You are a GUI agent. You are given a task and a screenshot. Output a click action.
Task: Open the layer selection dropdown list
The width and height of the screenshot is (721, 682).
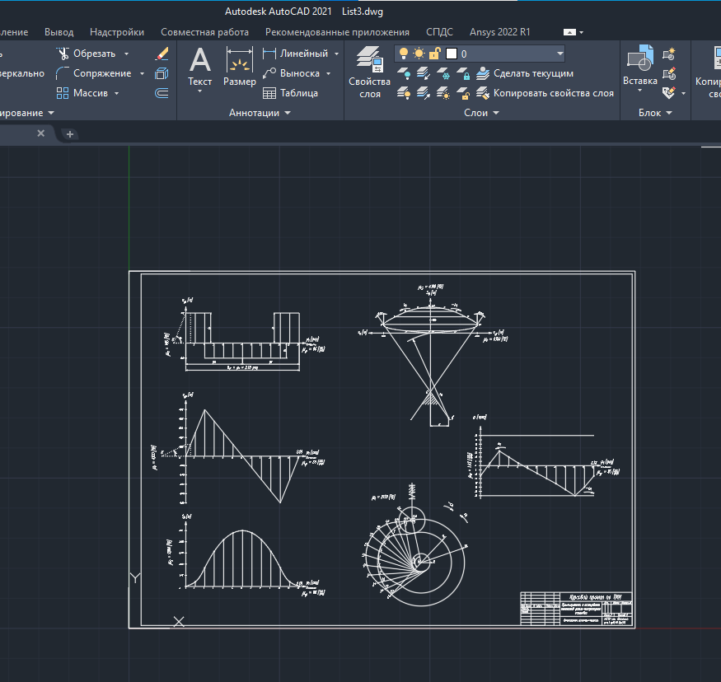(x=560, y=54)
